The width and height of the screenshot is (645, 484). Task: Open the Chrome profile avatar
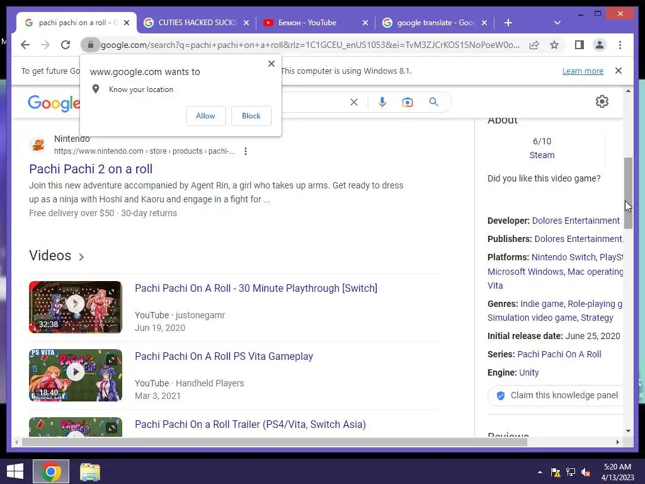click(600, 45)
